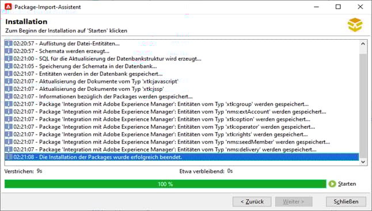Click the Adobe Campaign icon in title bar
Image resolution: width=372 pixels, height=211 pixels.
pos(8,7)
